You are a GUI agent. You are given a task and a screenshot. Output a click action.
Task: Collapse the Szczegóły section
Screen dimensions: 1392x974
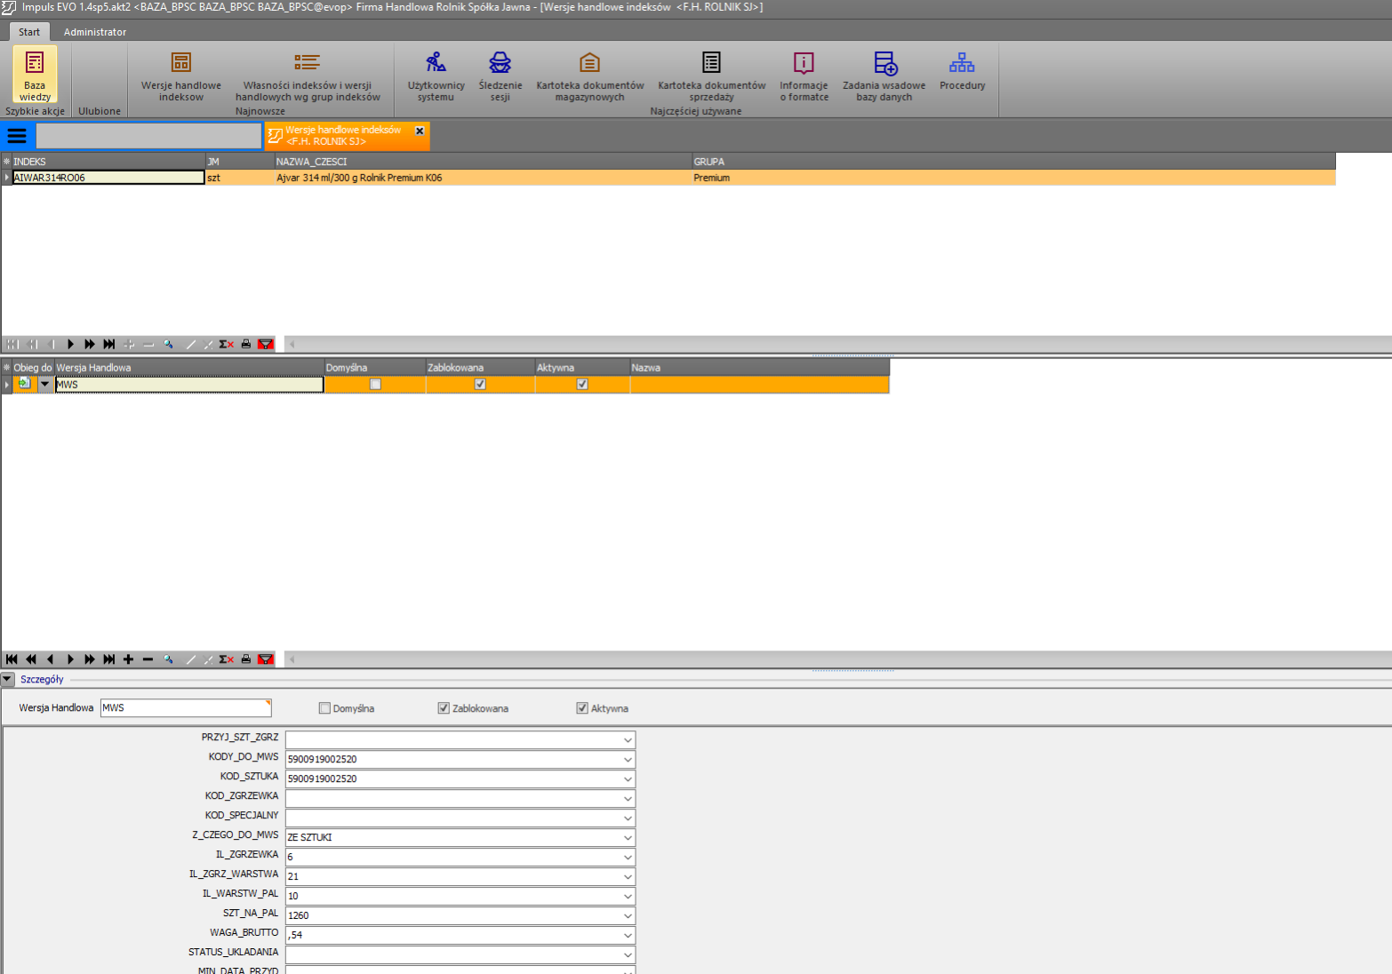[x=8, y=679]
